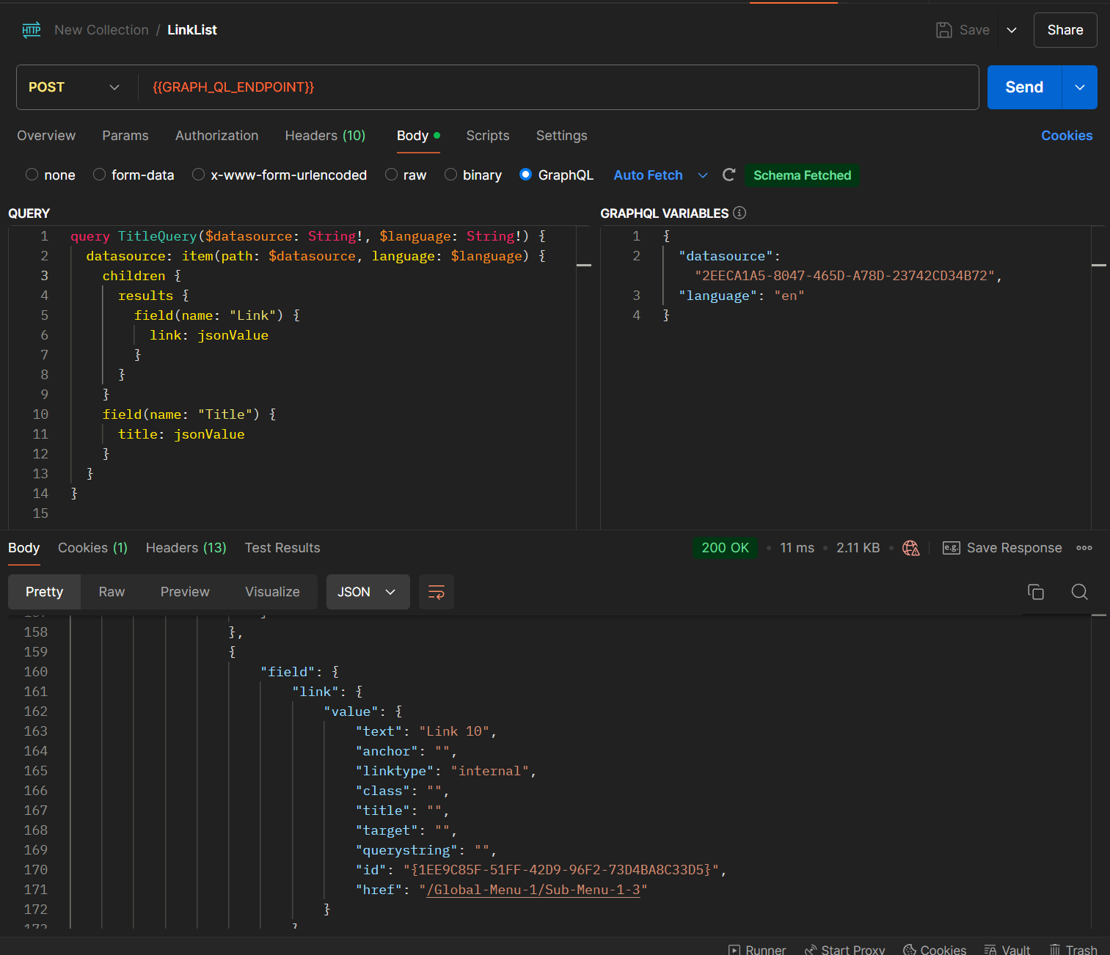Open the Settings tab
This screenshot has height=955, width=1110.
pos(562,136)
